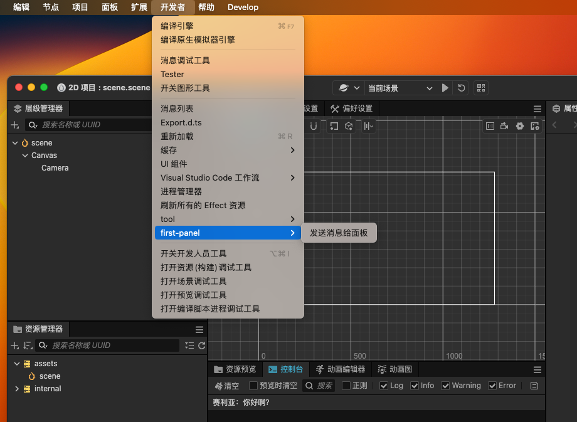This screenshot has width=577, height=422.
Task: Collapse the scene root node
Action: click(15, 143)
